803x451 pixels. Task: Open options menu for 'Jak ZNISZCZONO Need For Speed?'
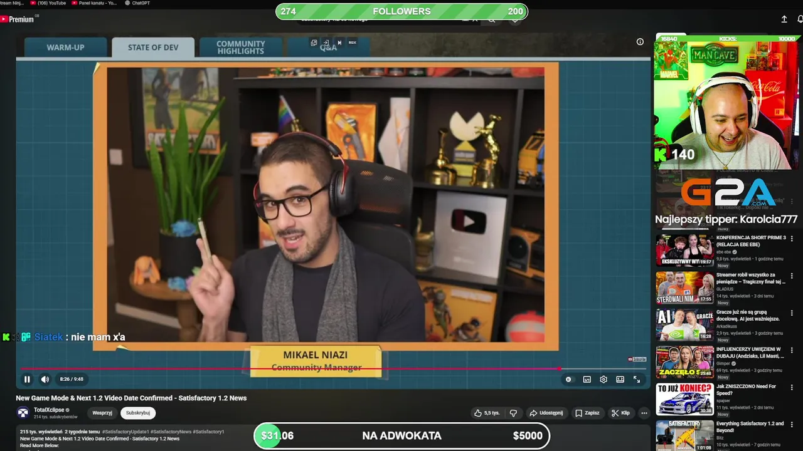[x=792, y=387]
